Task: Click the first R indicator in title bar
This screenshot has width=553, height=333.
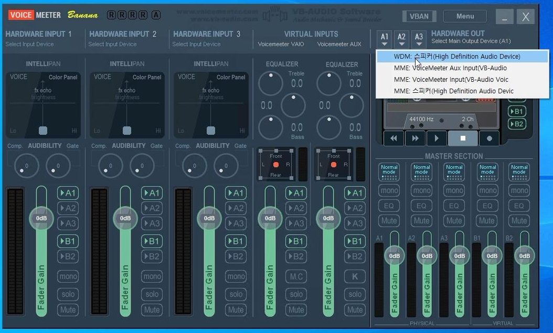Action: [x=111, y=15]
